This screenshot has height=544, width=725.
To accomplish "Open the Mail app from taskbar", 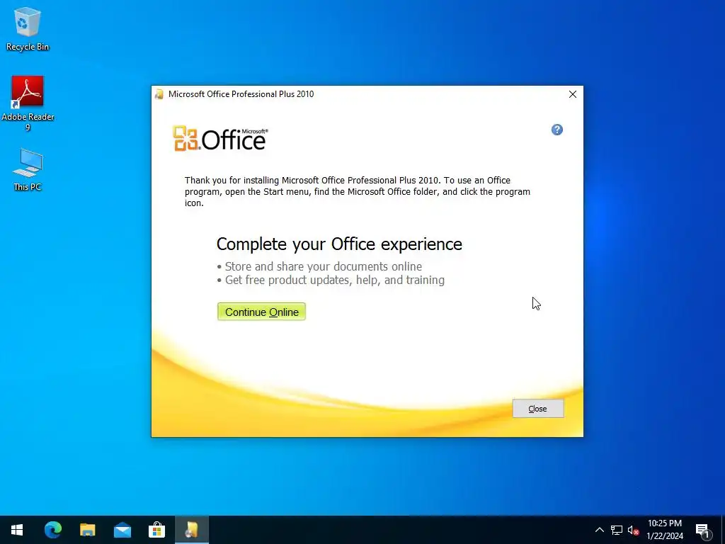I will (x=122, y=530).
